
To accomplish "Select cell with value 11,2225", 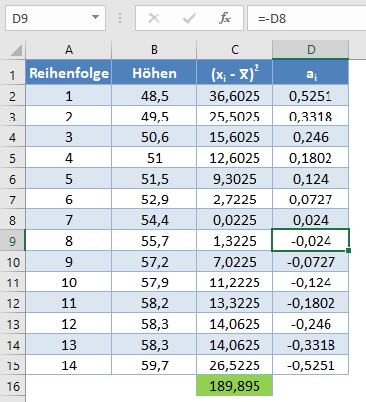I will pos(235,282).
